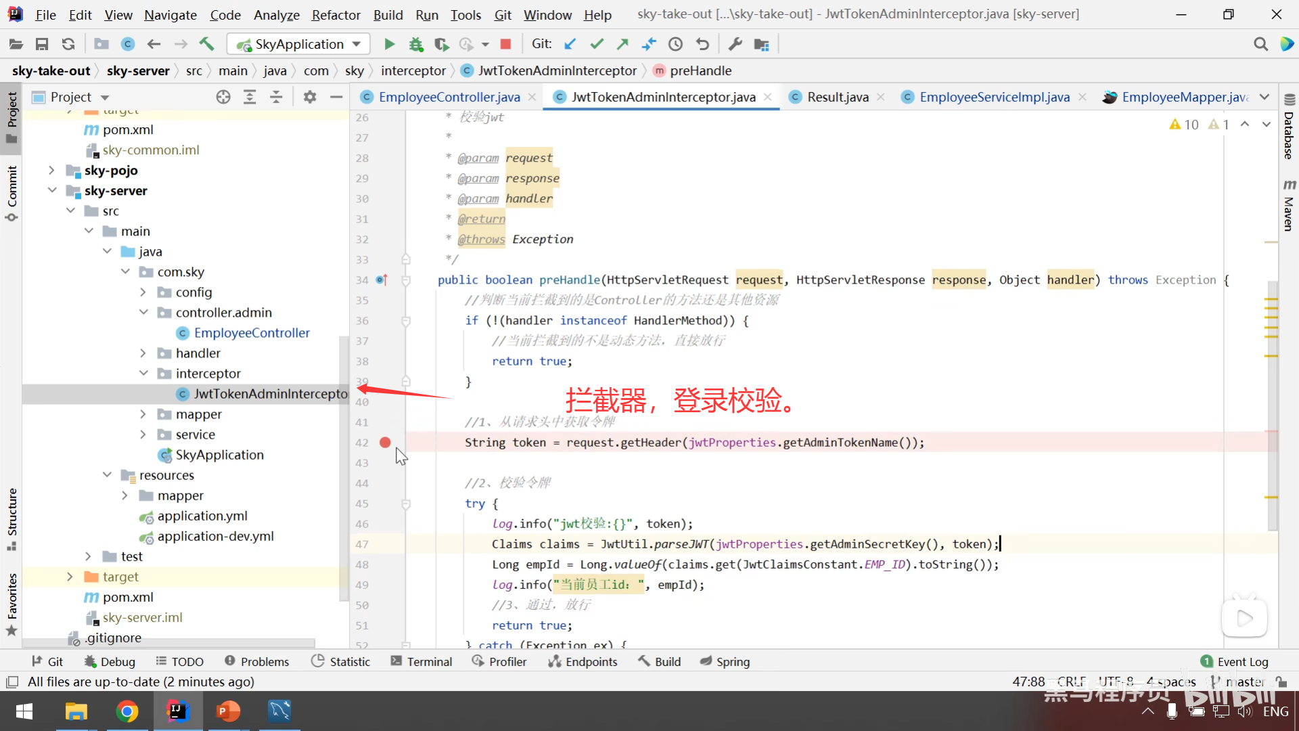Open the SkyApplication run configuration dropdown

299,45
